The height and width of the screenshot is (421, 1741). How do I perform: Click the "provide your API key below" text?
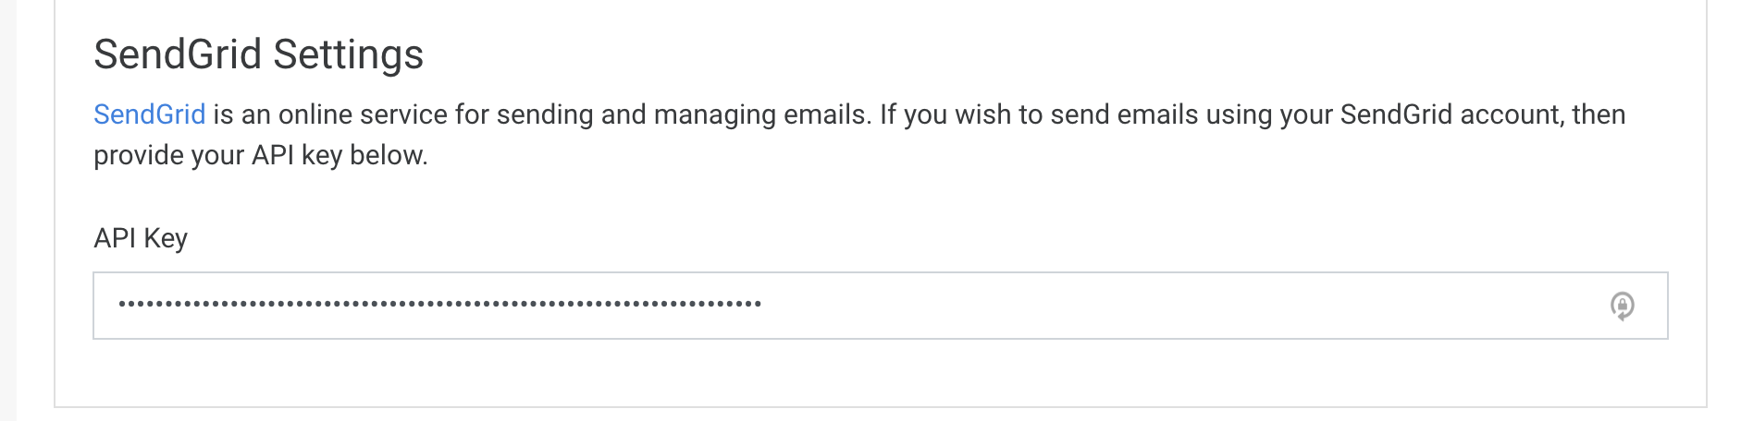[260, 155]
